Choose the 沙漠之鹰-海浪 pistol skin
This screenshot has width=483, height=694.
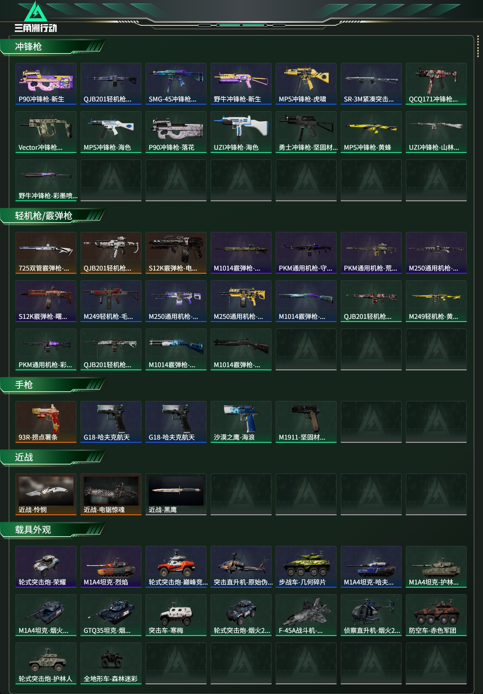point(241,422)
